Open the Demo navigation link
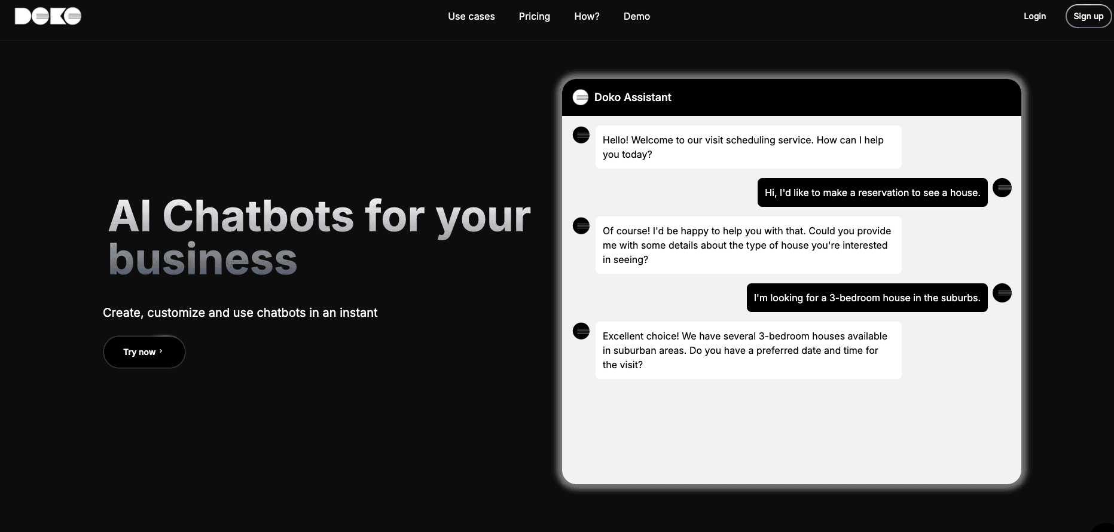Screen dimensions: 1114x532 pyautogui.click(x=636, y=16)
